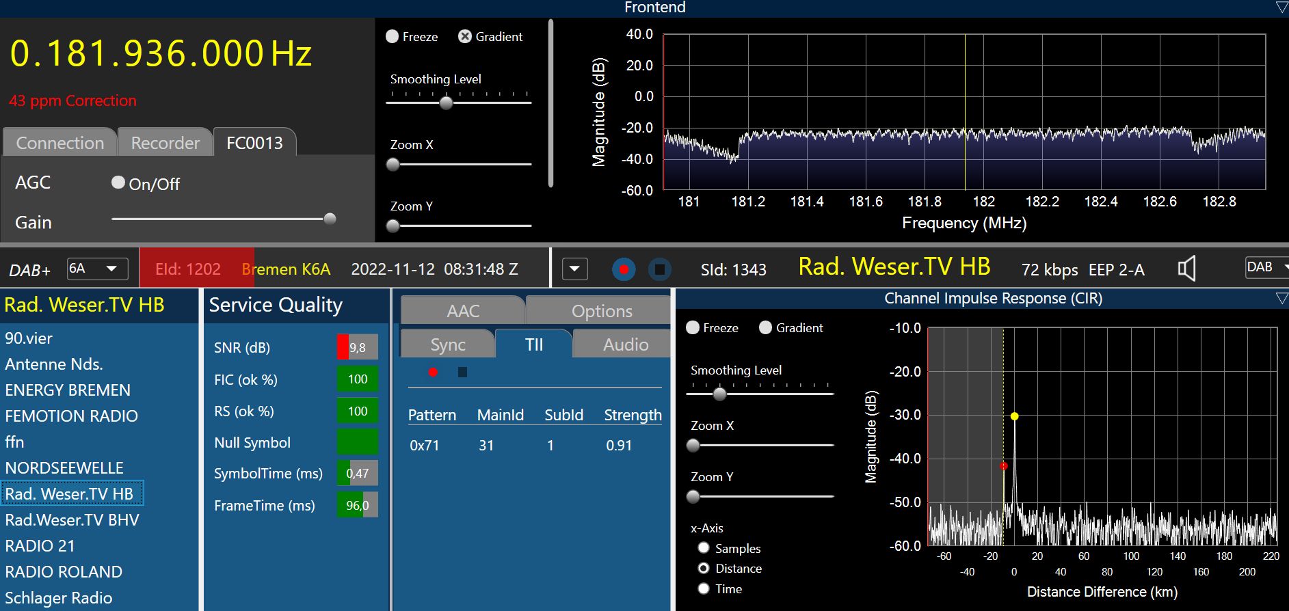Open the Audio tab

click(x=624, y=344)
